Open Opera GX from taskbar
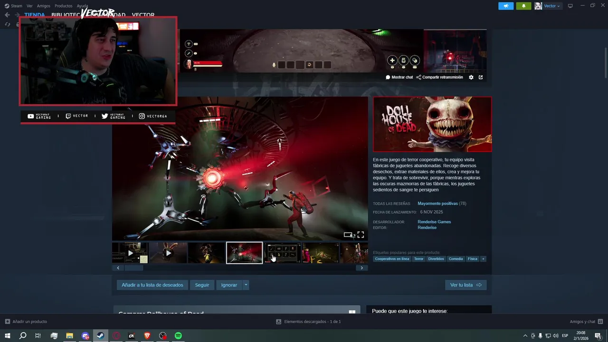The image size is (608, 342). (x=116, y=336)
